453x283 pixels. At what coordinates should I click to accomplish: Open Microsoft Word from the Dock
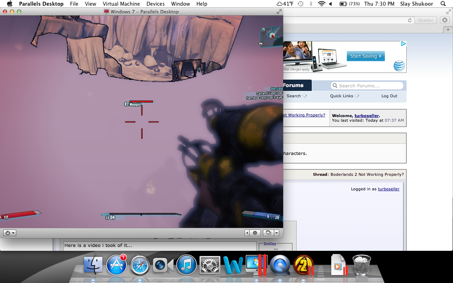coord(233,266)
